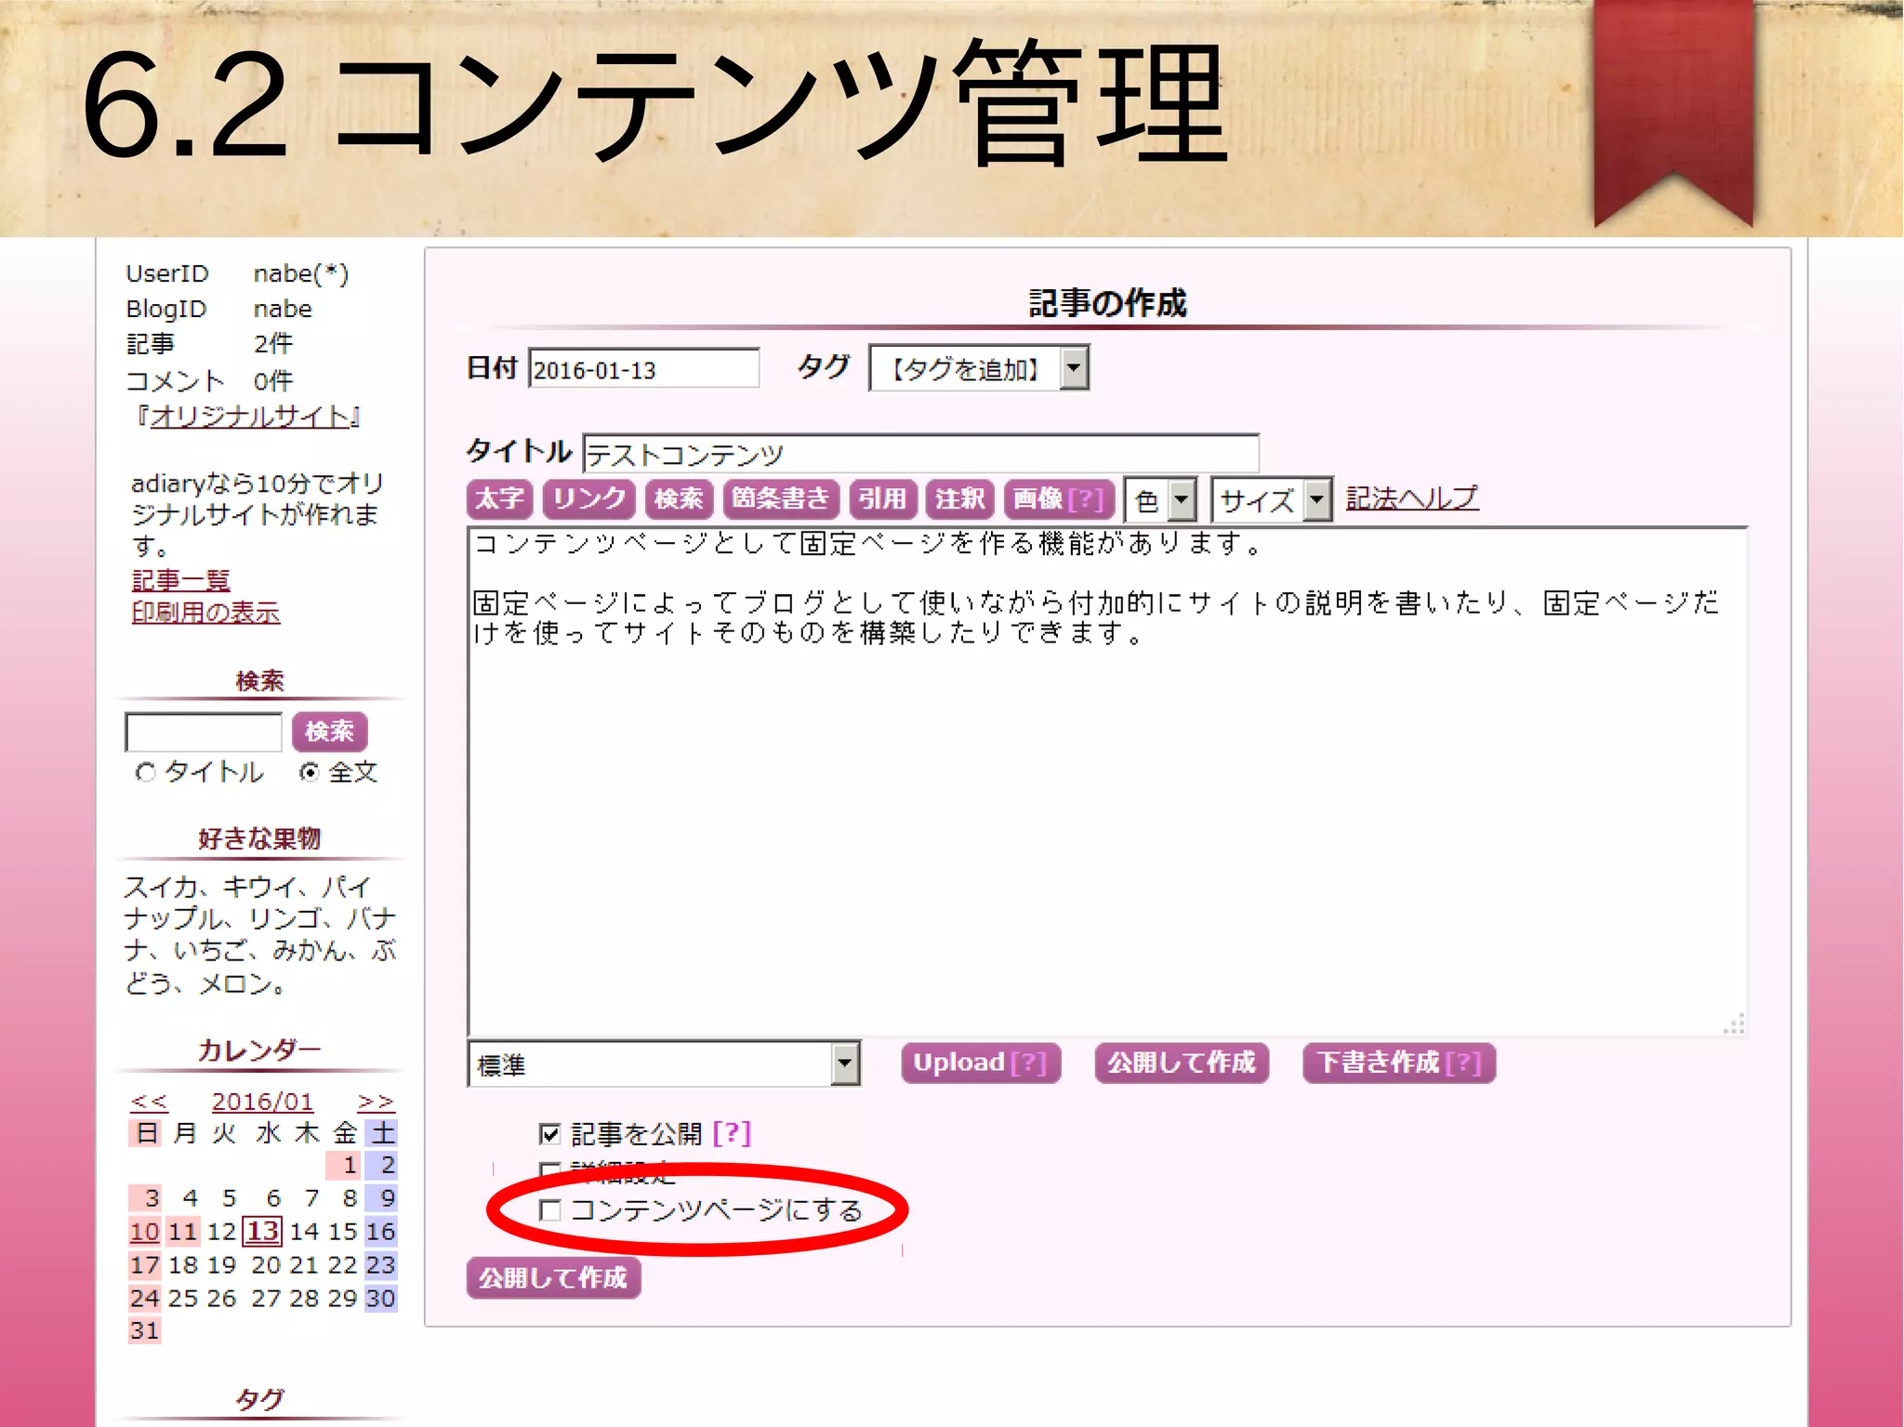The image size is (1904, 1427).
Task: Select the タイトル search radio button
Action: (x=145, y=773)
